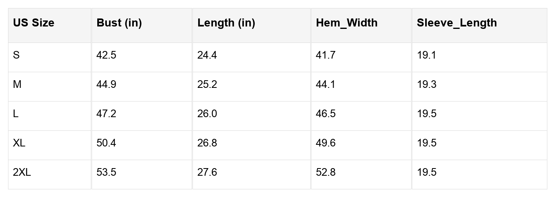Select the L size row label
This screenshot has width=555, height=197.
[16, 114]
